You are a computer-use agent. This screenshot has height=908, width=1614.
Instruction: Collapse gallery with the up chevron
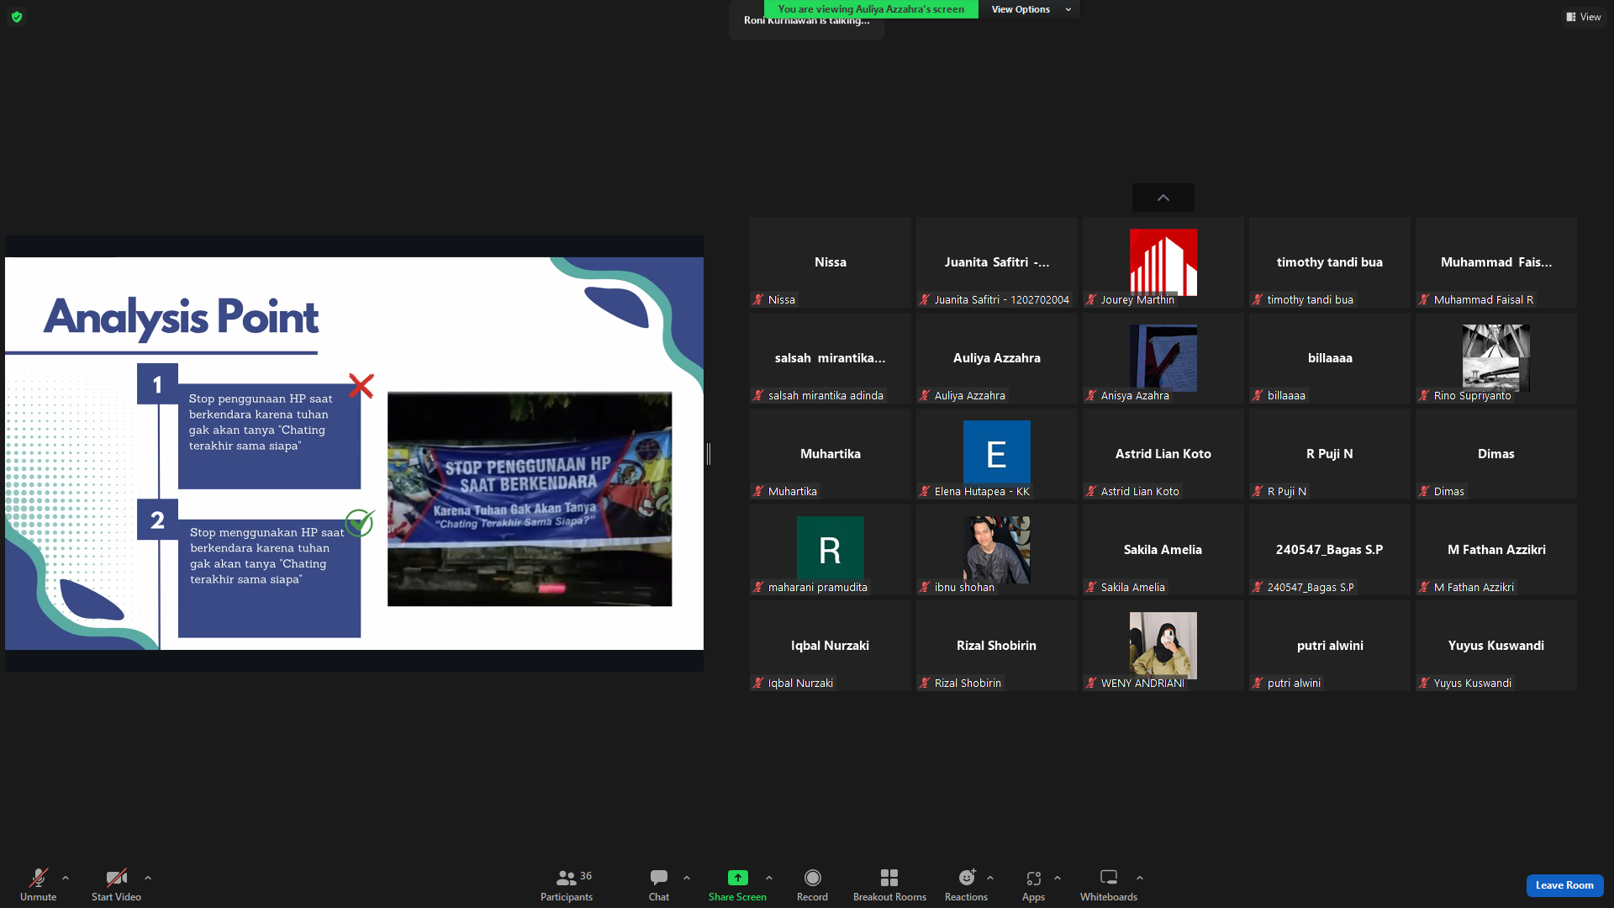click(x=1163, y=198)
